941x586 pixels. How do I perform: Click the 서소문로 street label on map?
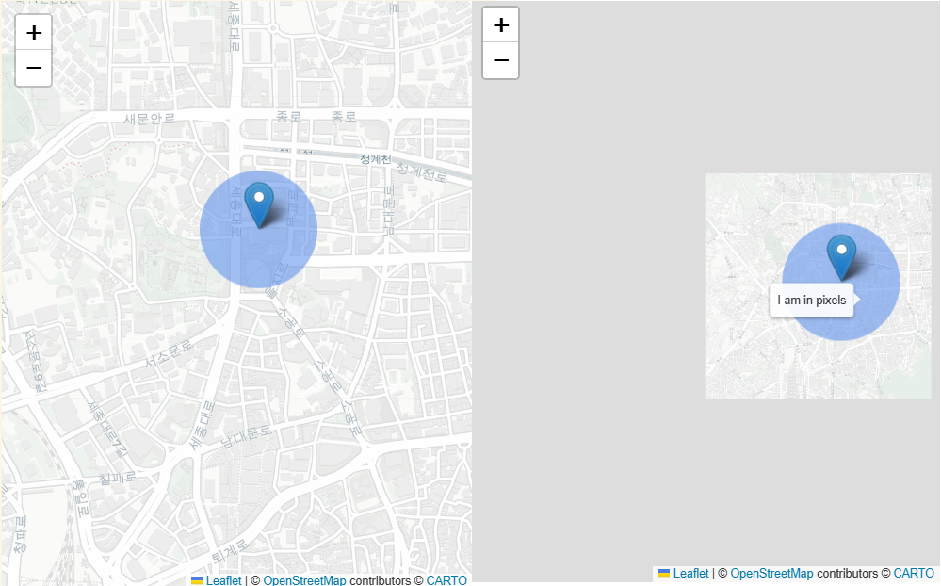click(x=169, y=353)
